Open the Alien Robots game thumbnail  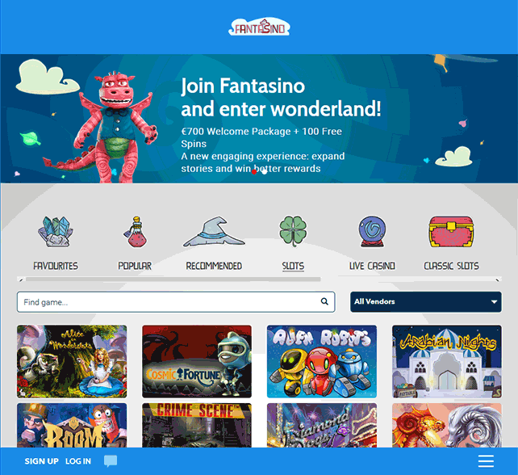tap(322, 361)
